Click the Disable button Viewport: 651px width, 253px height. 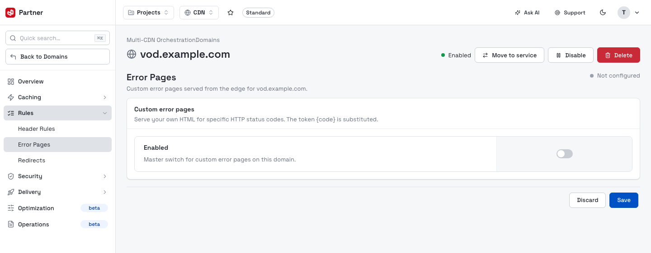coord(571,55)
